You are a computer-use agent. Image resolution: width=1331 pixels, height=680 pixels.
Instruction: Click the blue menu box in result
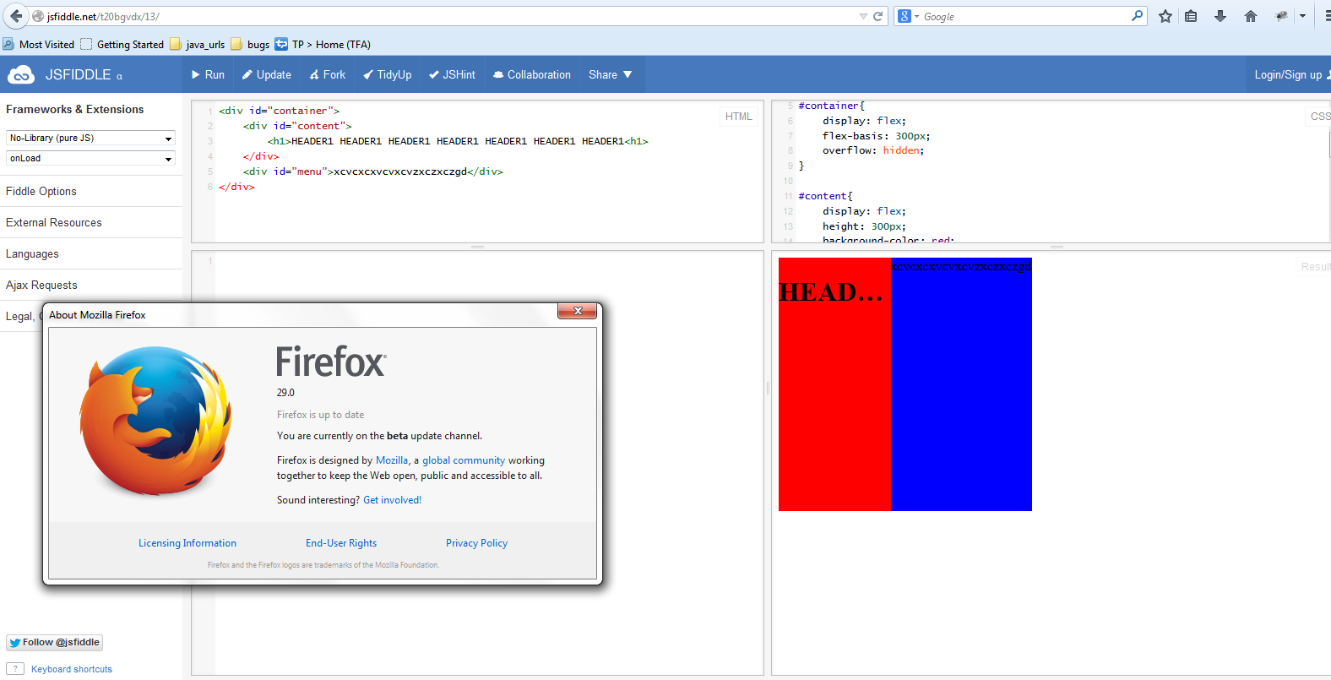(961, 384)
